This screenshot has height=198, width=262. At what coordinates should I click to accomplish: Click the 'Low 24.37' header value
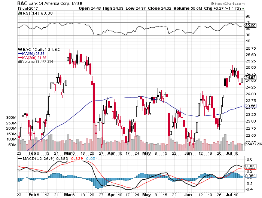click(135, 8)
